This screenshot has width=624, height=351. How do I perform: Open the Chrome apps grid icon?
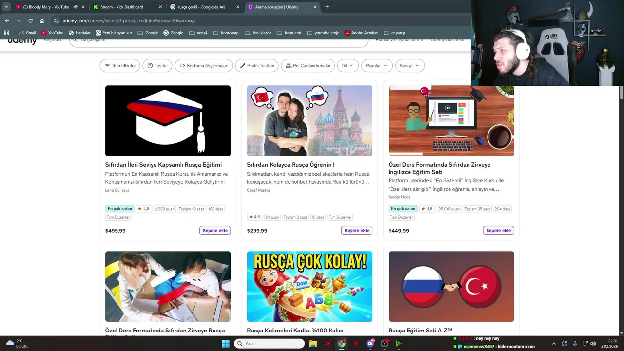pyautogui.click(x=6, y=33)
